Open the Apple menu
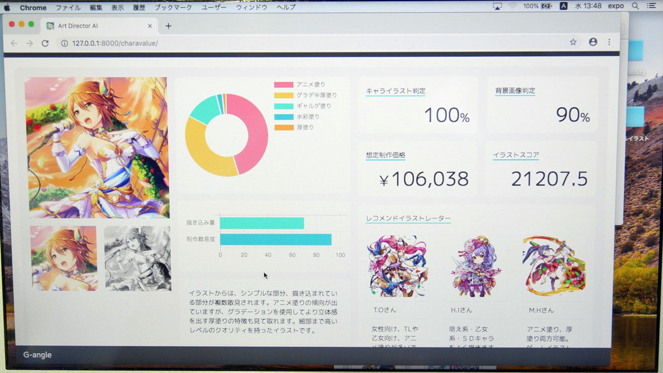663x373 pixels. [7, 7]
